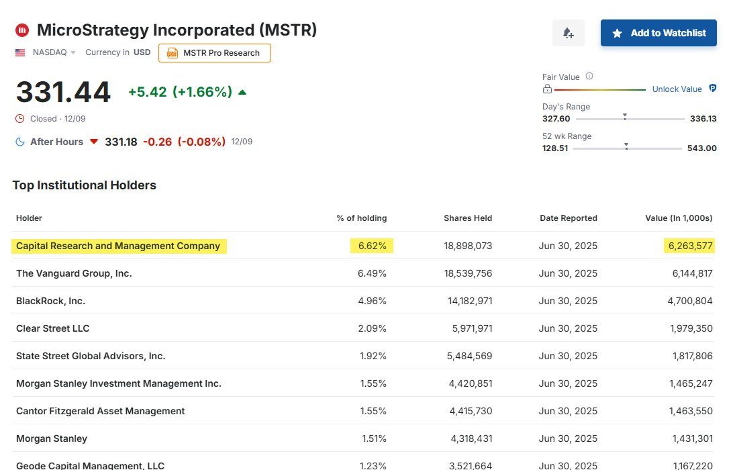Click the MicroStrategy red logo icon
The width and height of the screenshot is (735, 470).
pos(22,30)
